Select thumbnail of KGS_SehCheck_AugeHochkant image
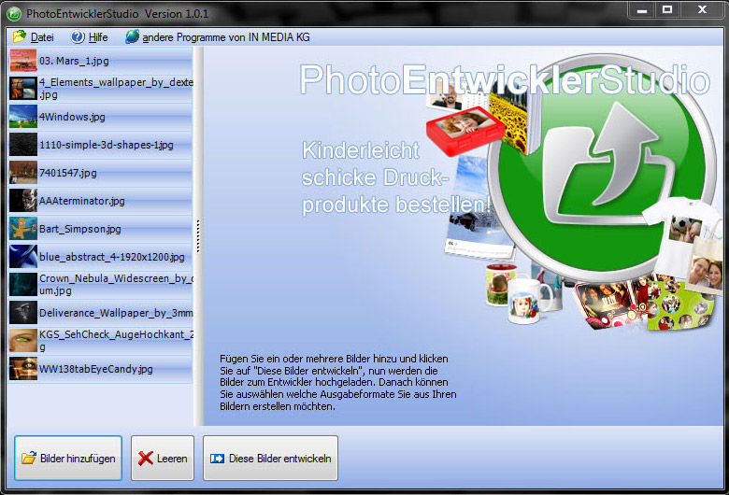The image size is (729, 495). (x=22, y=341)
